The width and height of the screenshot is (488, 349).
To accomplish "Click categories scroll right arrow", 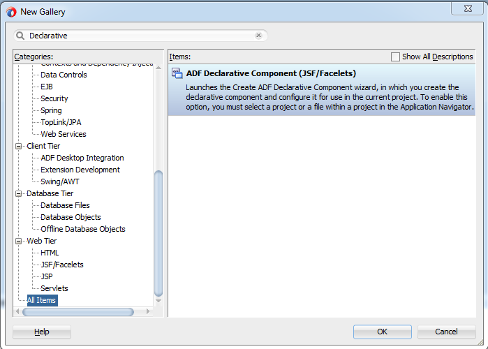I will click(x=148, y=311).
